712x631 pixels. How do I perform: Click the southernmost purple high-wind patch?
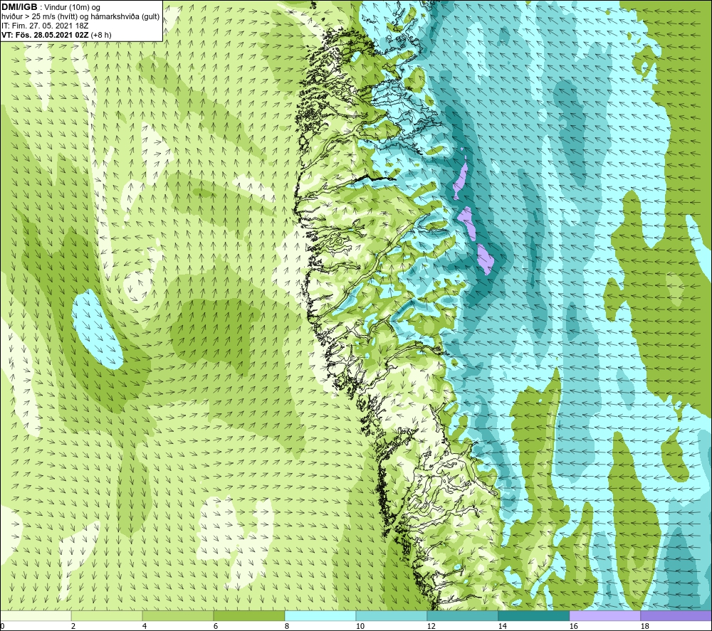coord(486,259)
